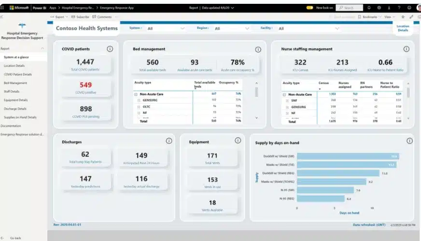Open the System filter dropdown
421x241 pixels.
point(166,28)
